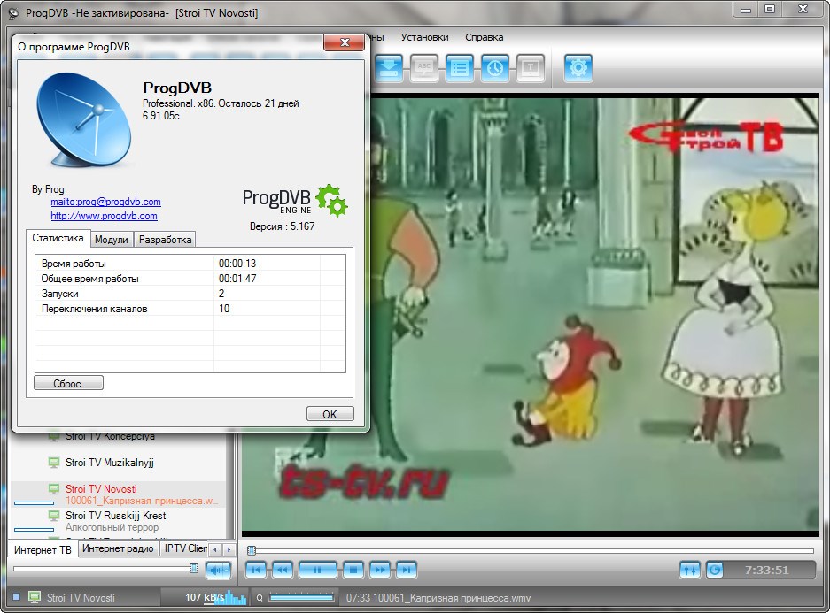
Task: Pause playback with the pause button
Action: click(x=317, y=571)
